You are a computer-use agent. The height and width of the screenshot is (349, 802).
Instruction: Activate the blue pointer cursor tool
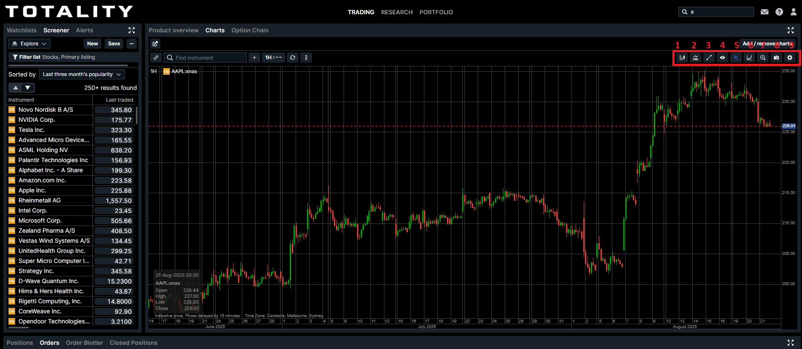[736, 58]
